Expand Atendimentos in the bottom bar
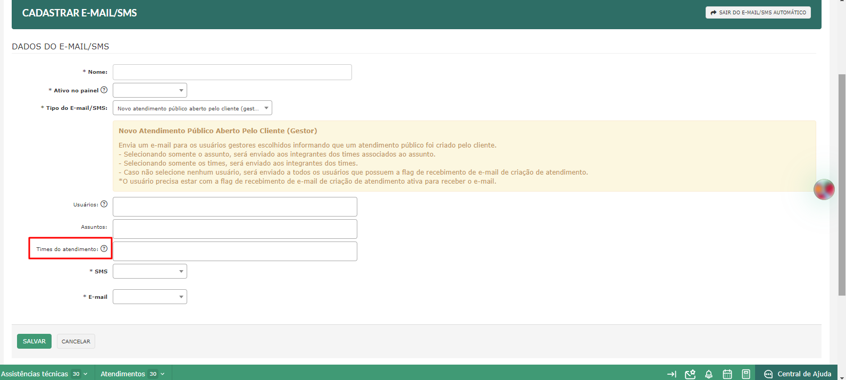846x380 pixels. (133, 374)
